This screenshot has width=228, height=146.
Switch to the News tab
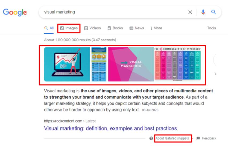pos(137,28)
